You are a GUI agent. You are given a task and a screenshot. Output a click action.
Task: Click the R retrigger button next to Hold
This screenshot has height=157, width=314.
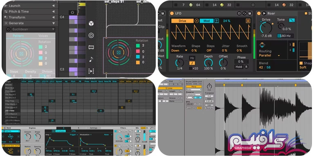(246, 67)
